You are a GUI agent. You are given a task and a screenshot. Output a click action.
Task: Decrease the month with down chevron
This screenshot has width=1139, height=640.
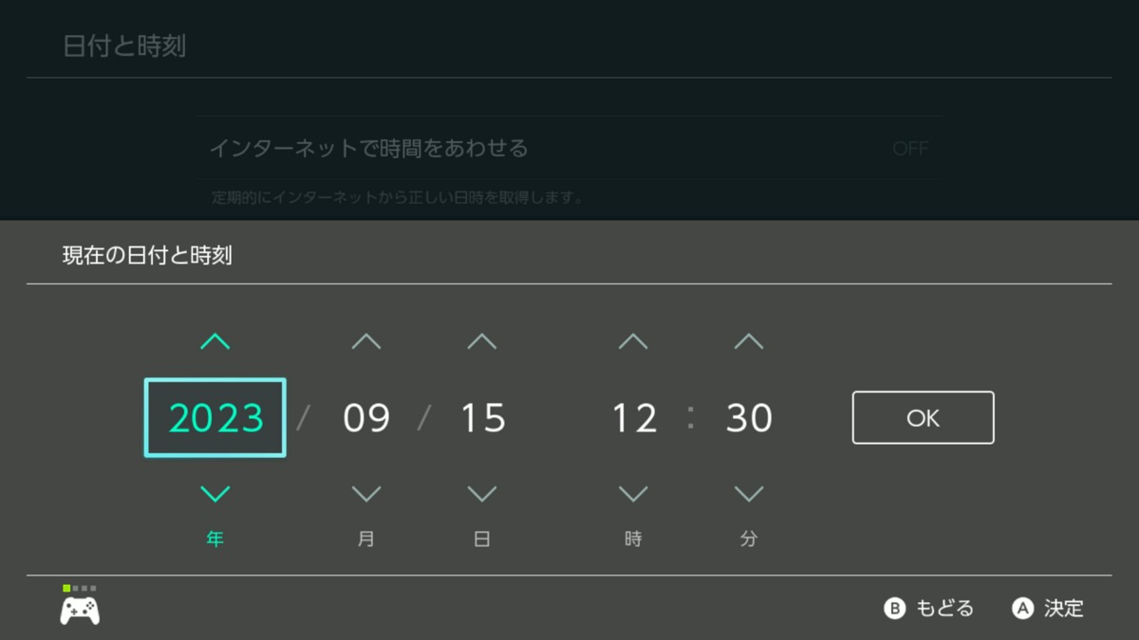(366, 493)
